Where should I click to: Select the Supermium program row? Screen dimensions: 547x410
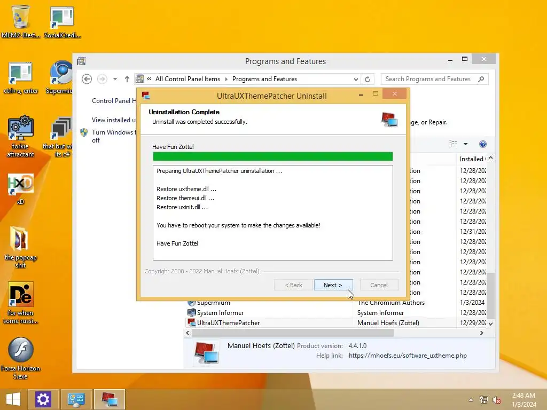coord(335,303)
